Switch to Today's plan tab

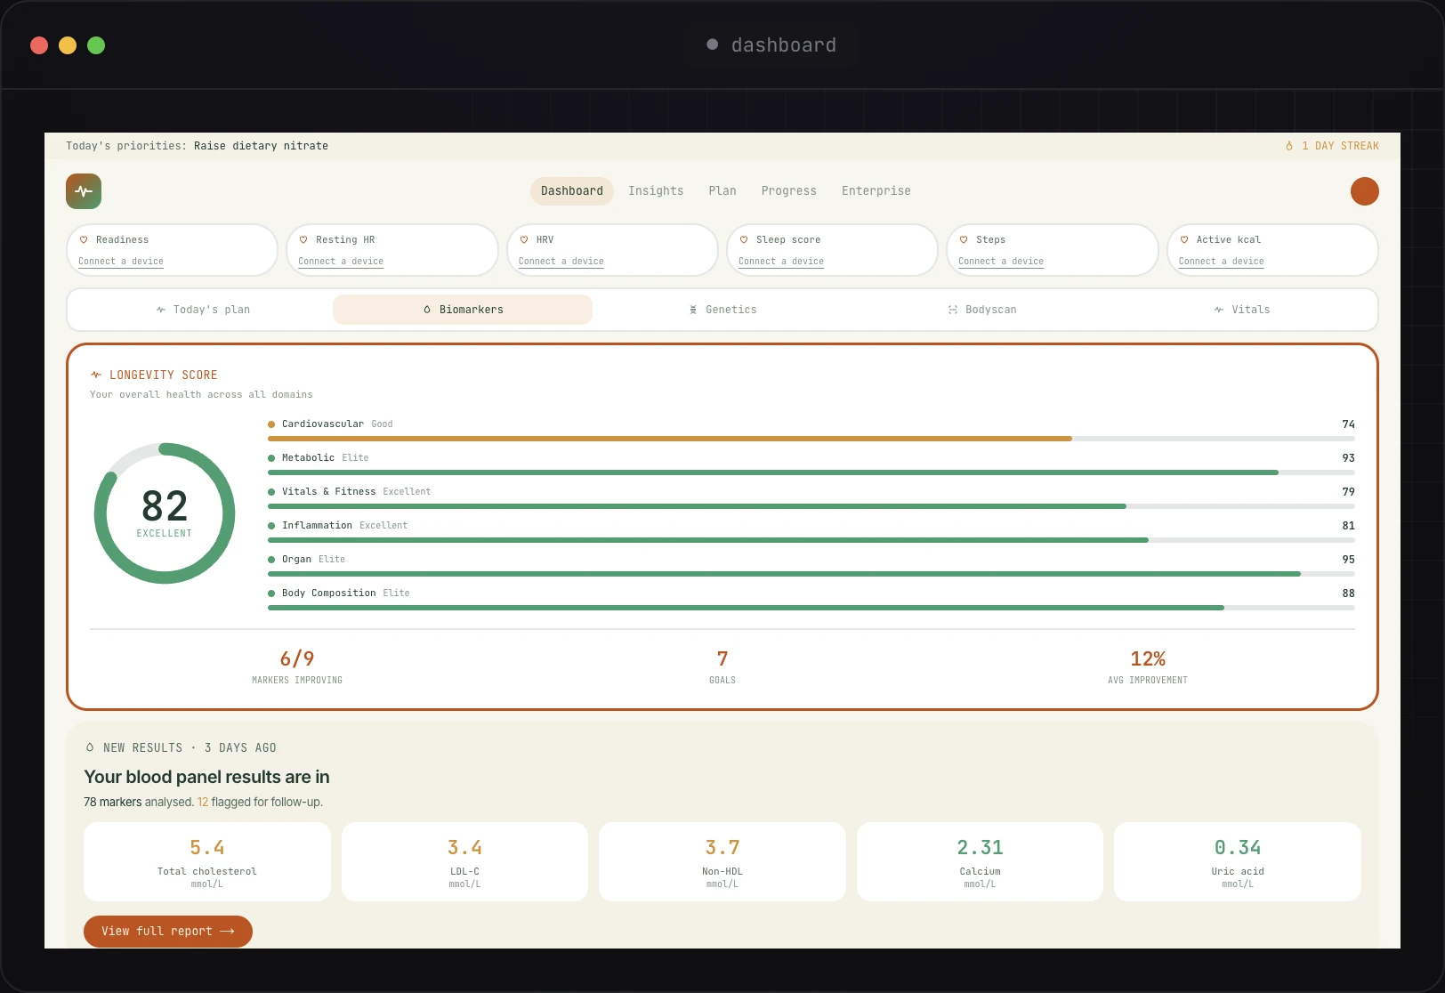pos(203,310)
